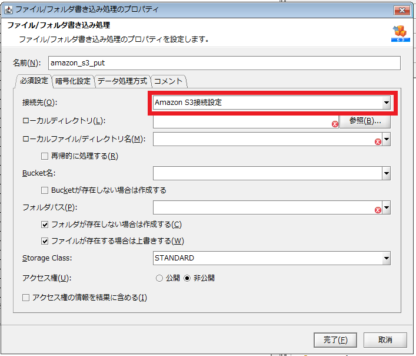Open the Storage Class dropdown
The height and width of the screenshot is (356, 416).
[386, 258]
